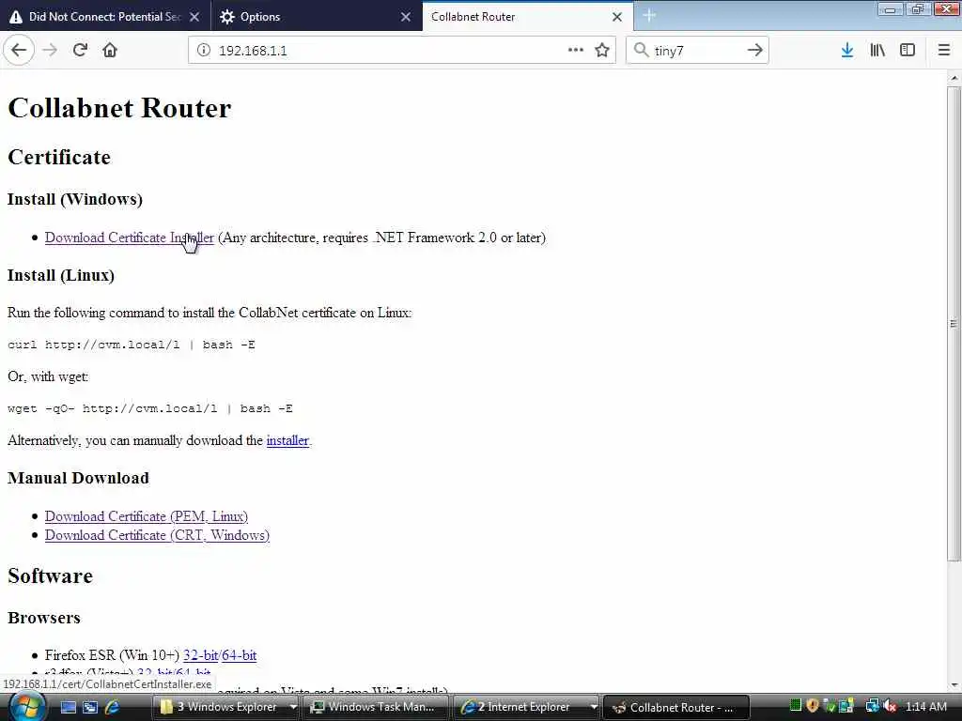Open the Linux installer link
Screen dimensions: 962x721
click(x=287, y=440)
